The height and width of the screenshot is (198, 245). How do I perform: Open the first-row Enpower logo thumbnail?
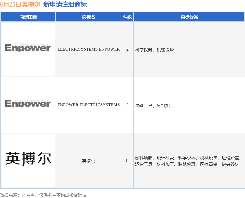pos(28,49)
